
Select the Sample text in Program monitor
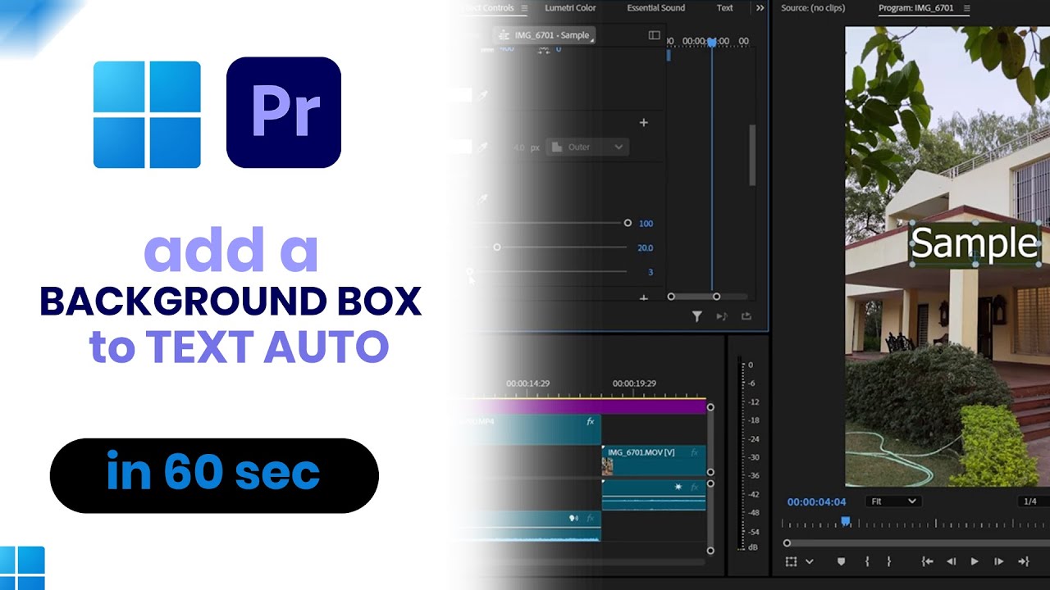coord(975,243)
